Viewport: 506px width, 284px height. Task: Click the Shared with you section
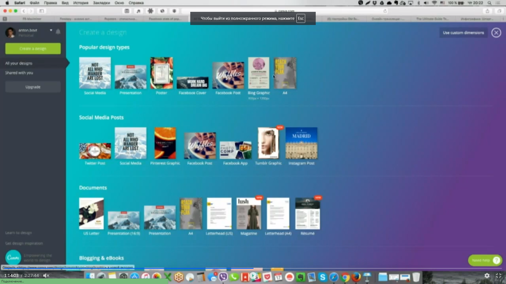point(19,73)
